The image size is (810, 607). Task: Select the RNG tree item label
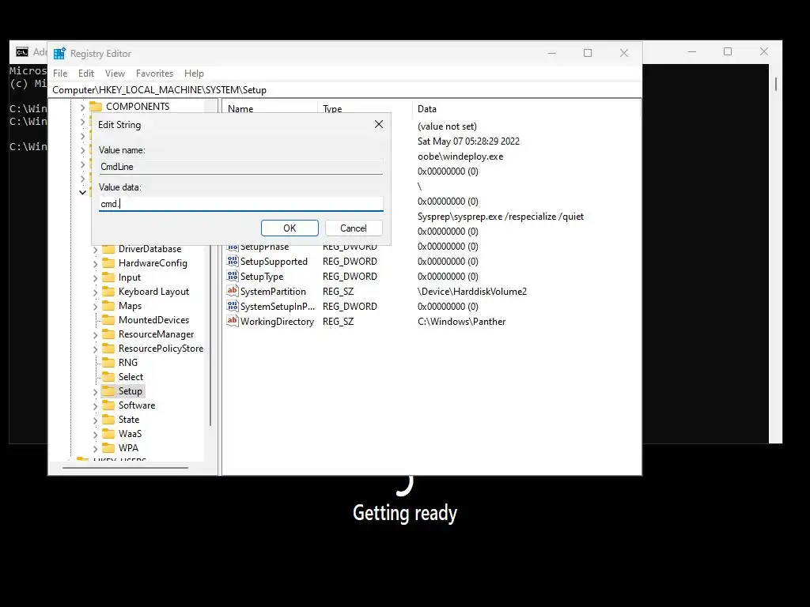pos(127,362)
